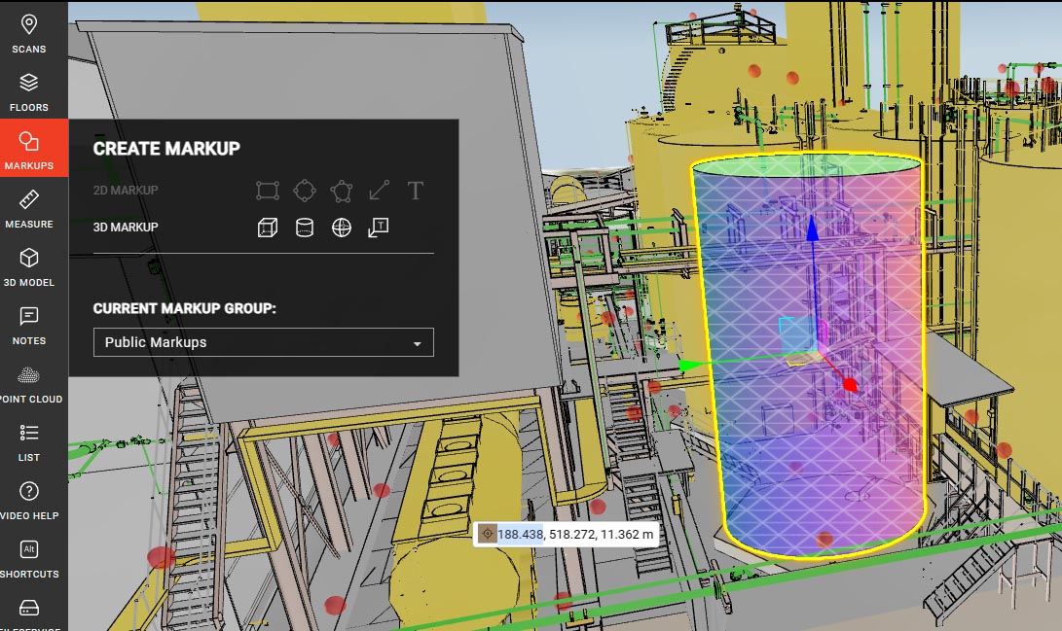Screen dimensions: 1062x631
Task: Select the 3D cylinder markup tool
Action: [x=304, y=228]
